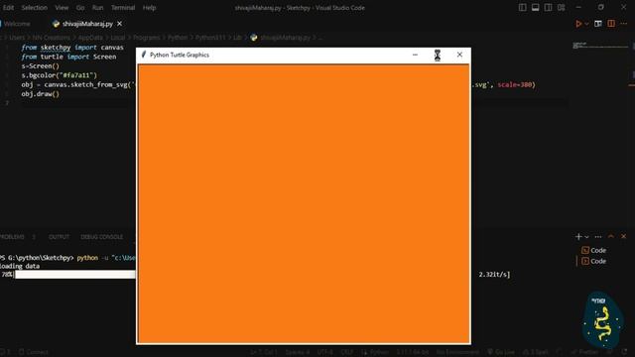Click the terminal progress bar
This screenshot has height=357, width=635.
pos(75,275)
